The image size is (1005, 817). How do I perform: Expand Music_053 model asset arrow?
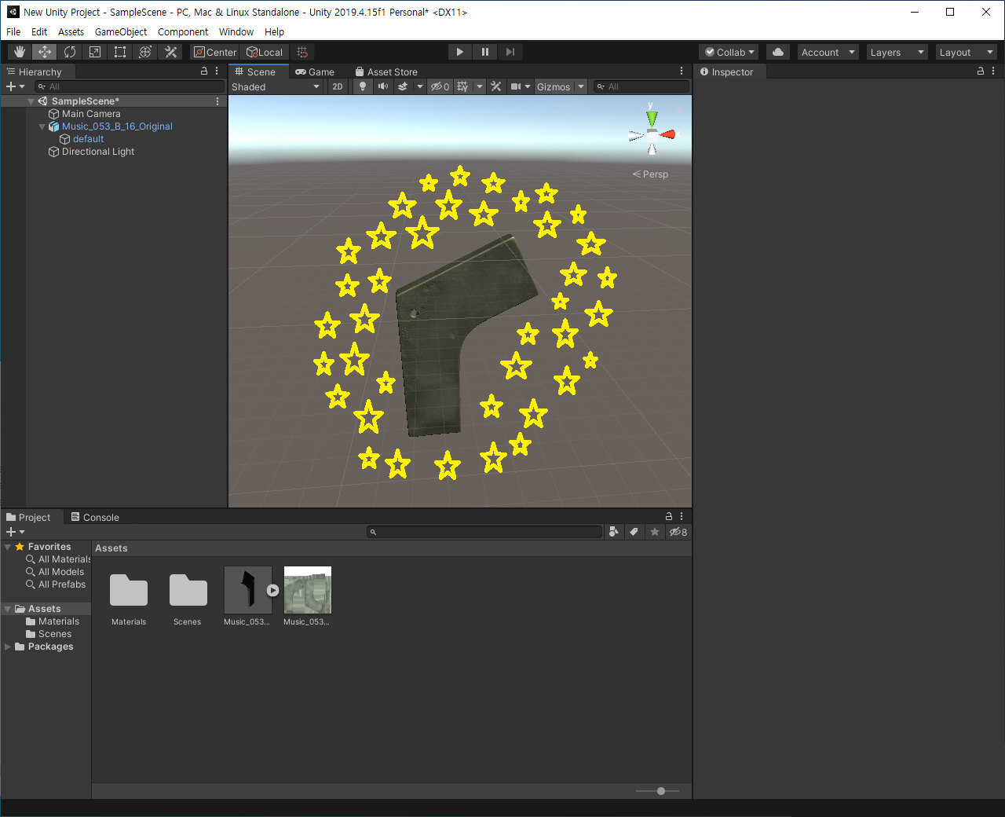tap(272, 590)
